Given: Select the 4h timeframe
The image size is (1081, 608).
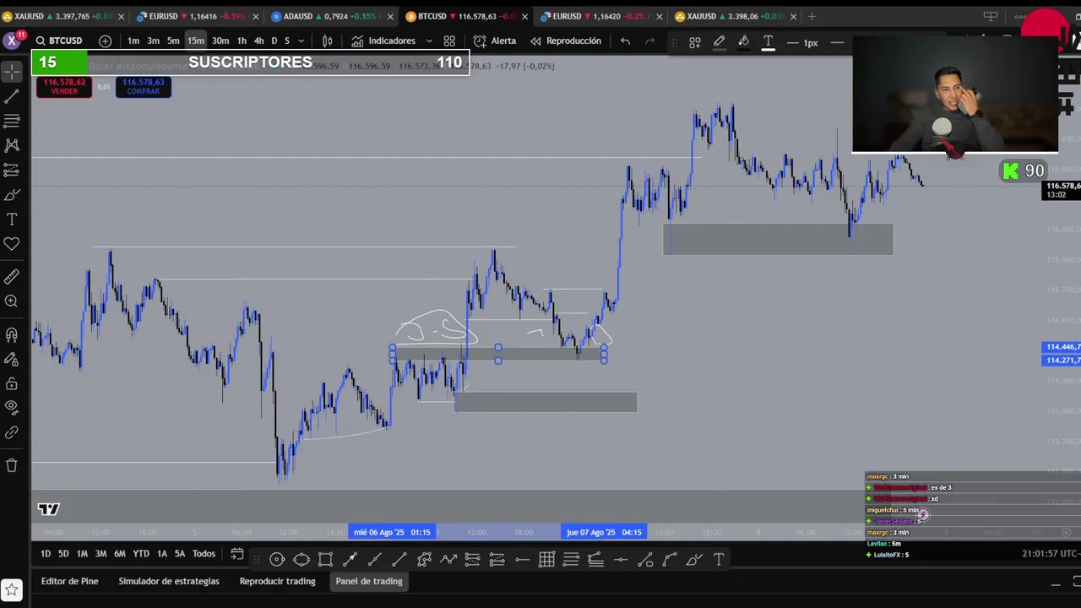Looking at the screenshot, I should pos(259,41).
